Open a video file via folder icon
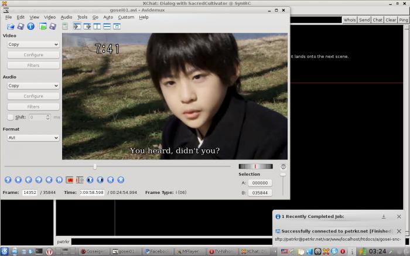410x256 pixels. 11,26
